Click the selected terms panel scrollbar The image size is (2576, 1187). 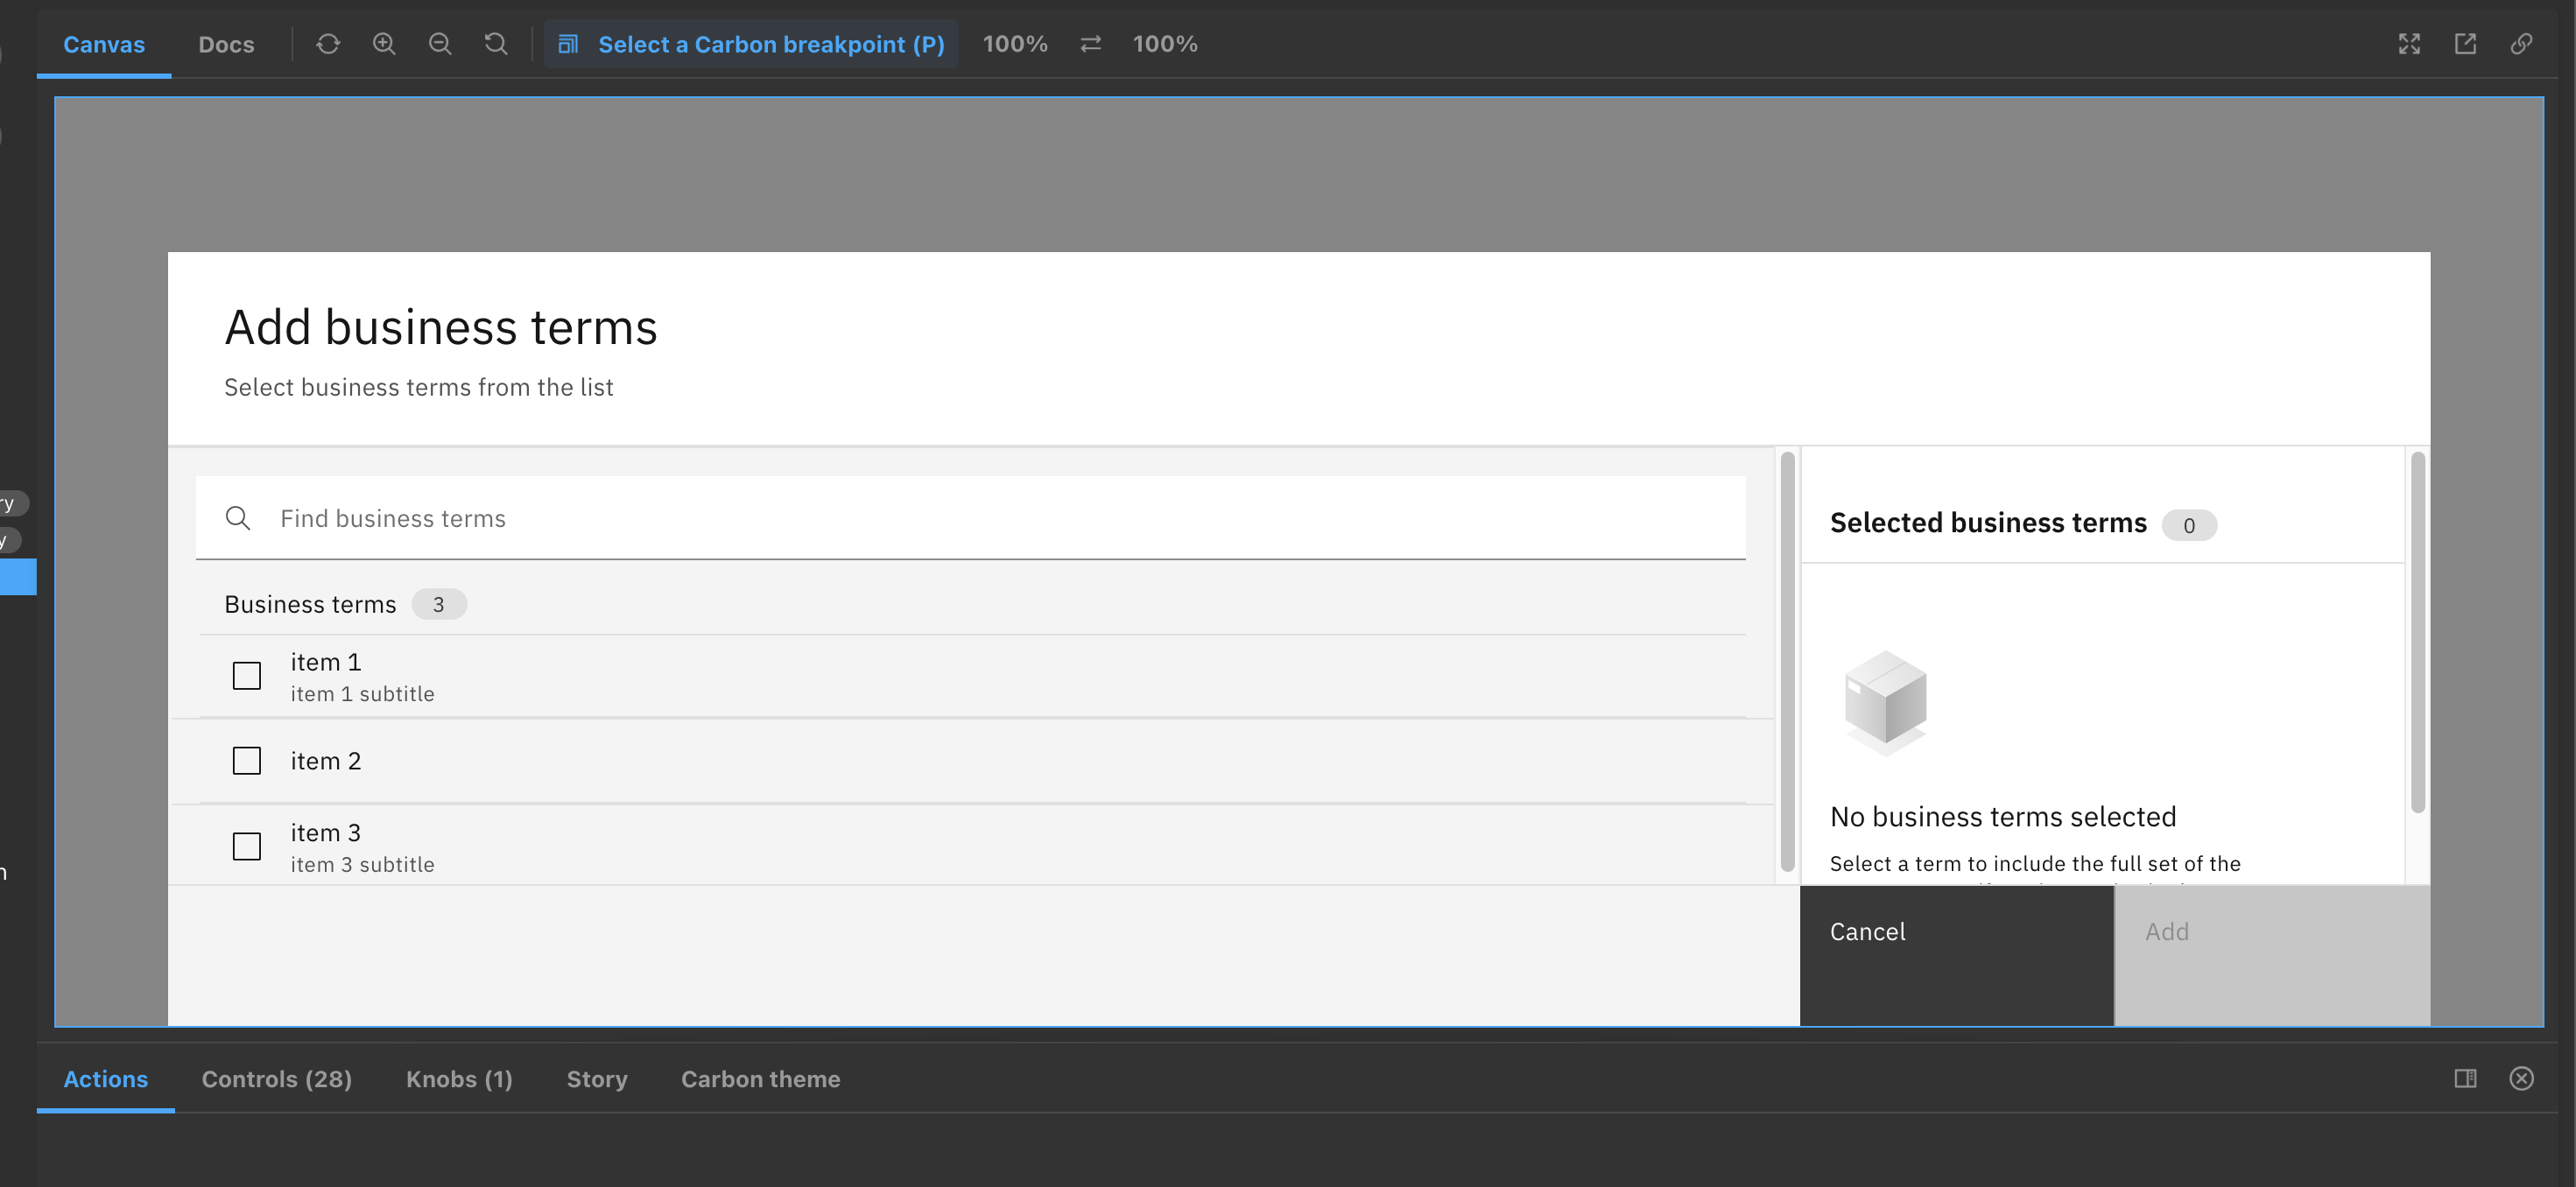click(2418, 632)
